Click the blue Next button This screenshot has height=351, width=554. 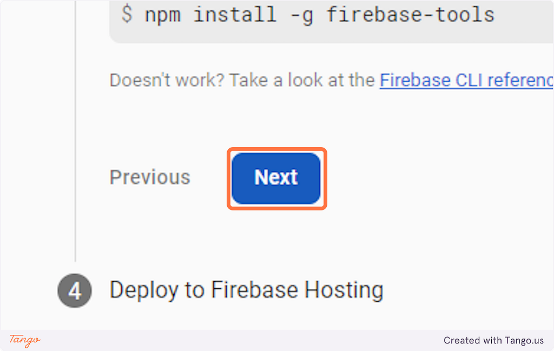click(276, 178)
